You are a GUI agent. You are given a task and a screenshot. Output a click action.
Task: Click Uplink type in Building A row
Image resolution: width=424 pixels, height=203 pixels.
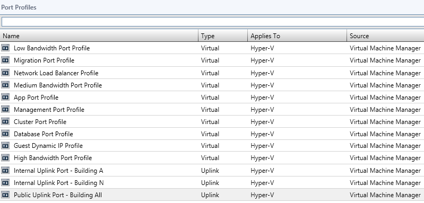[x=210, y=171]
